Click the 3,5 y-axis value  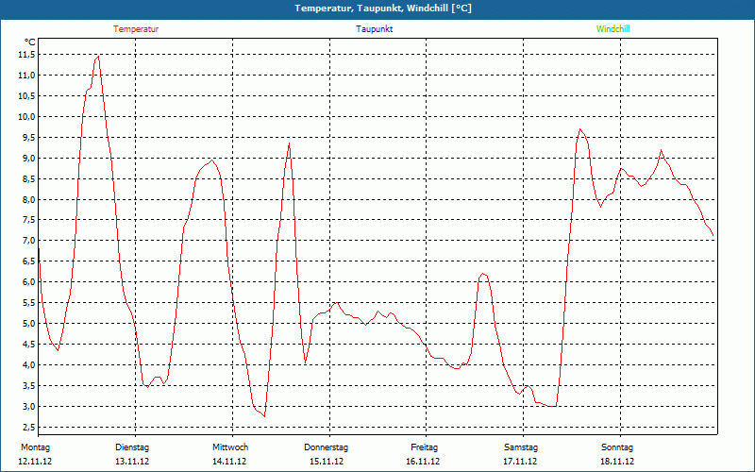[28, 385]
